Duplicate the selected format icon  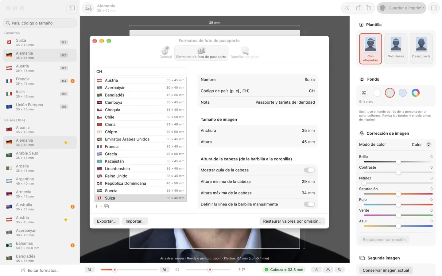[x=107, y=206]
